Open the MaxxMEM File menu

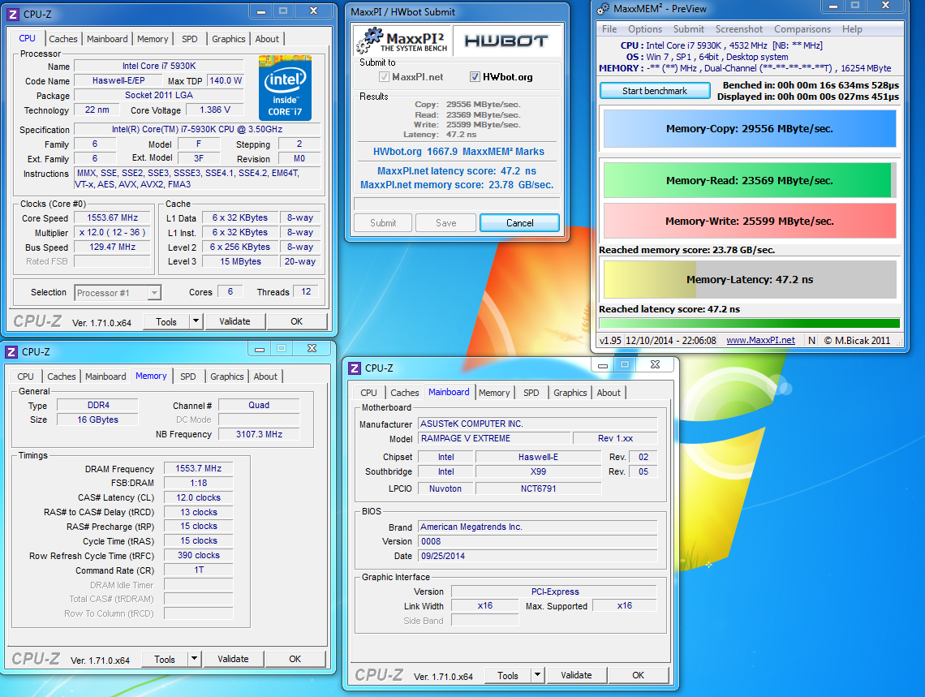609,29
